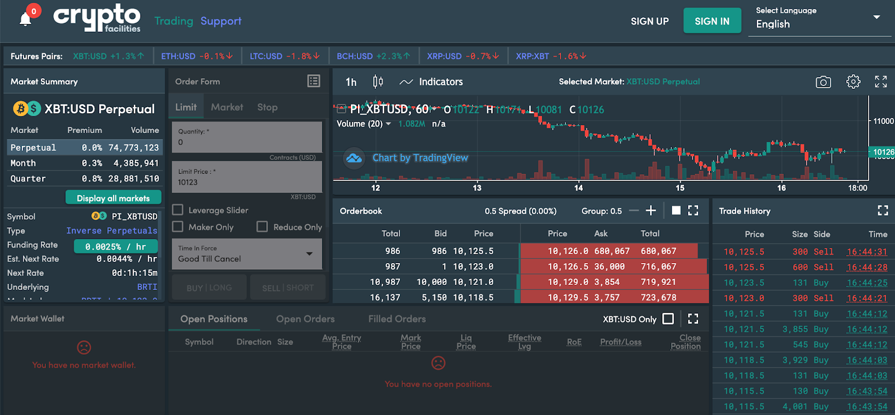Select the BCH:USD futures pair
This screenshot has height=415, width=895.
tap(374, 56)
